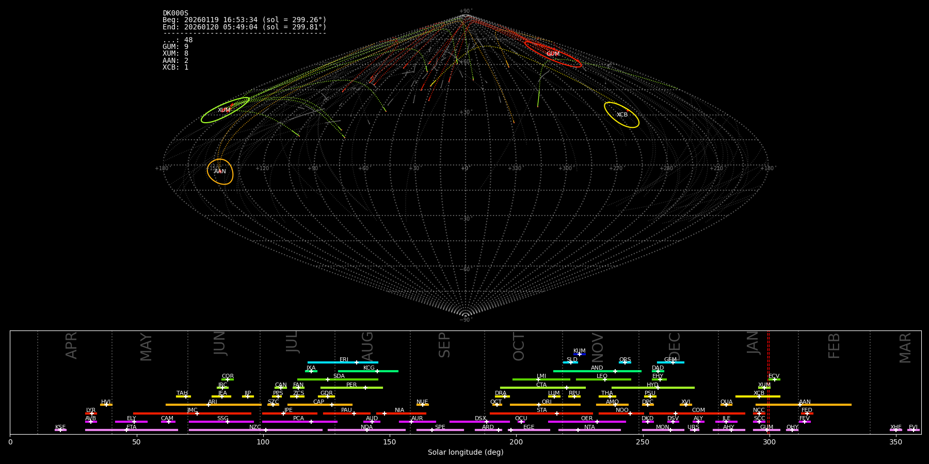
Task: Select the LYR shower bar in timeline
Action: [x=91, y=413]
